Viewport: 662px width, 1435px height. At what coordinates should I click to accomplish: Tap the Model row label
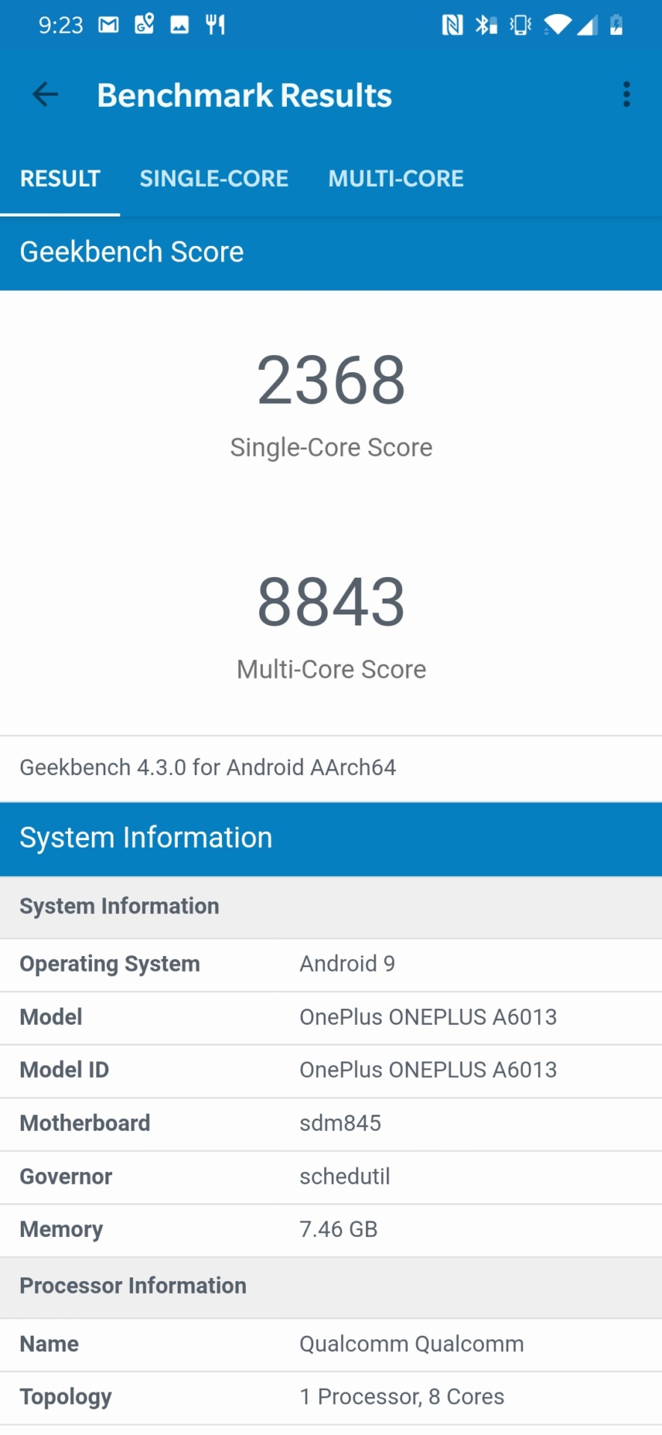[x=51, y=1017]
